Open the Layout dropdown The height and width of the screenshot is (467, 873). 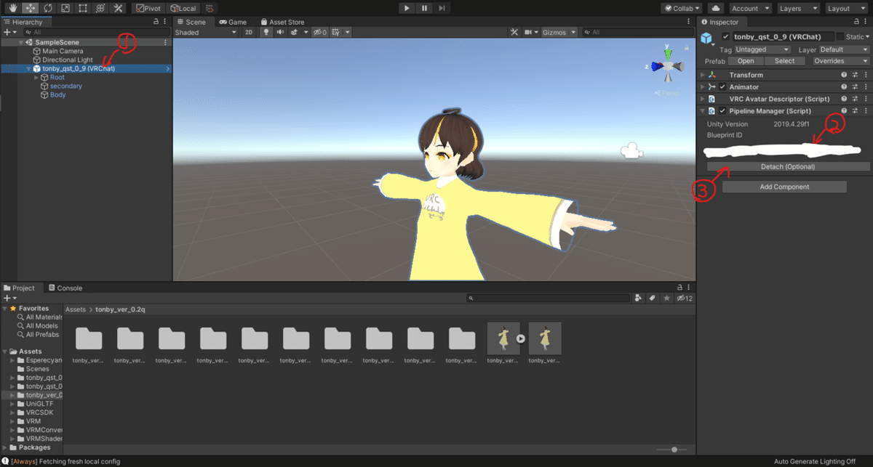pos(846,8)
